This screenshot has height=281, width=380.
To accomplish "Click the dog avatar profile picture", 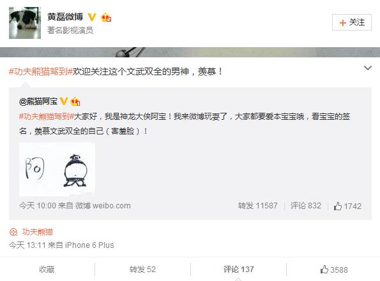I will [x=25, y=23].
